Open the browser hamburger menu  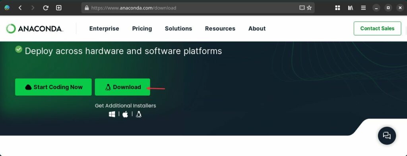coord(363,8)
